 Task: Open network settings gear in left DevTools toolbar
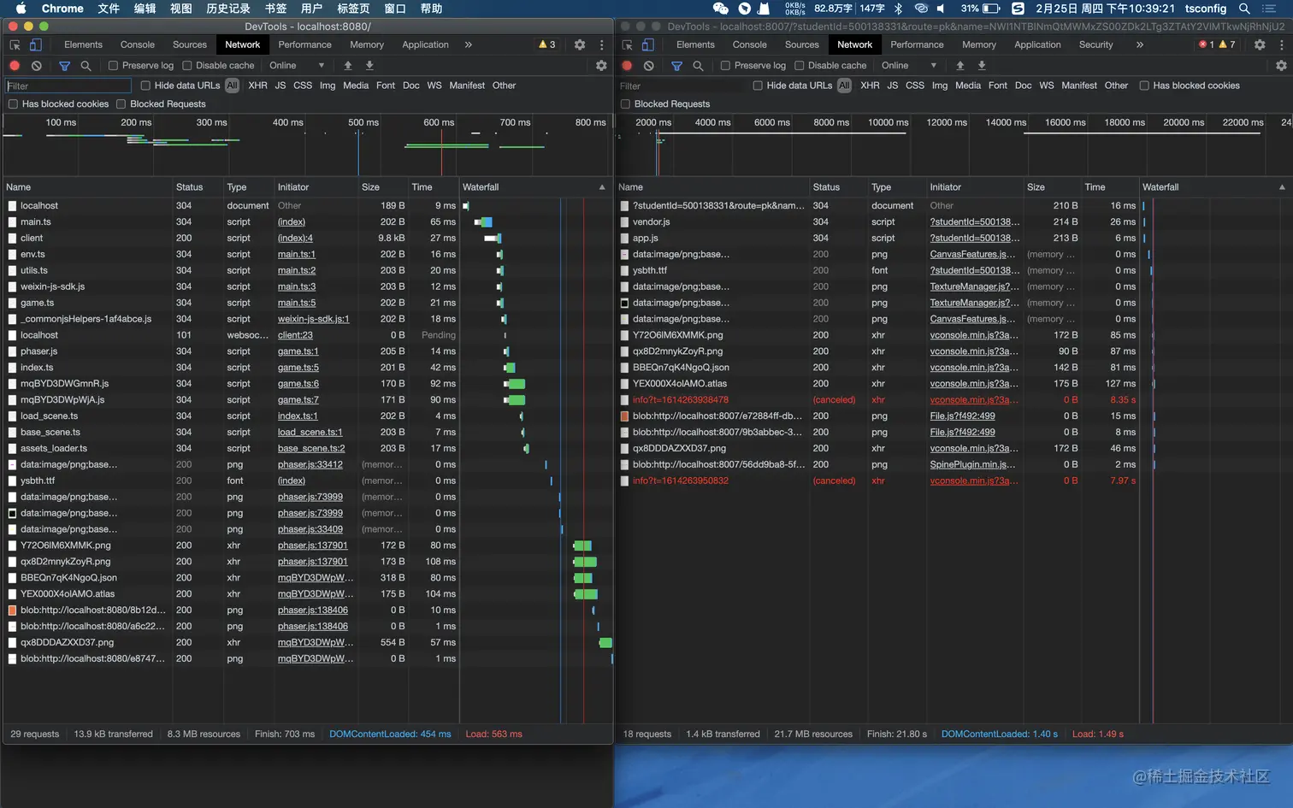pyautogui.click(x=601, y=66)
